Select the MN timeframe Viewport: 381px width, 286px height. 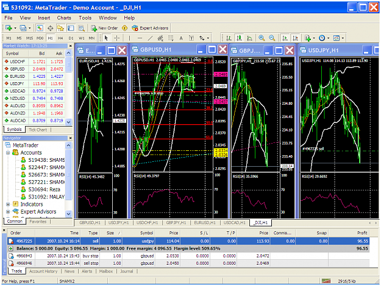click(91, 38)
